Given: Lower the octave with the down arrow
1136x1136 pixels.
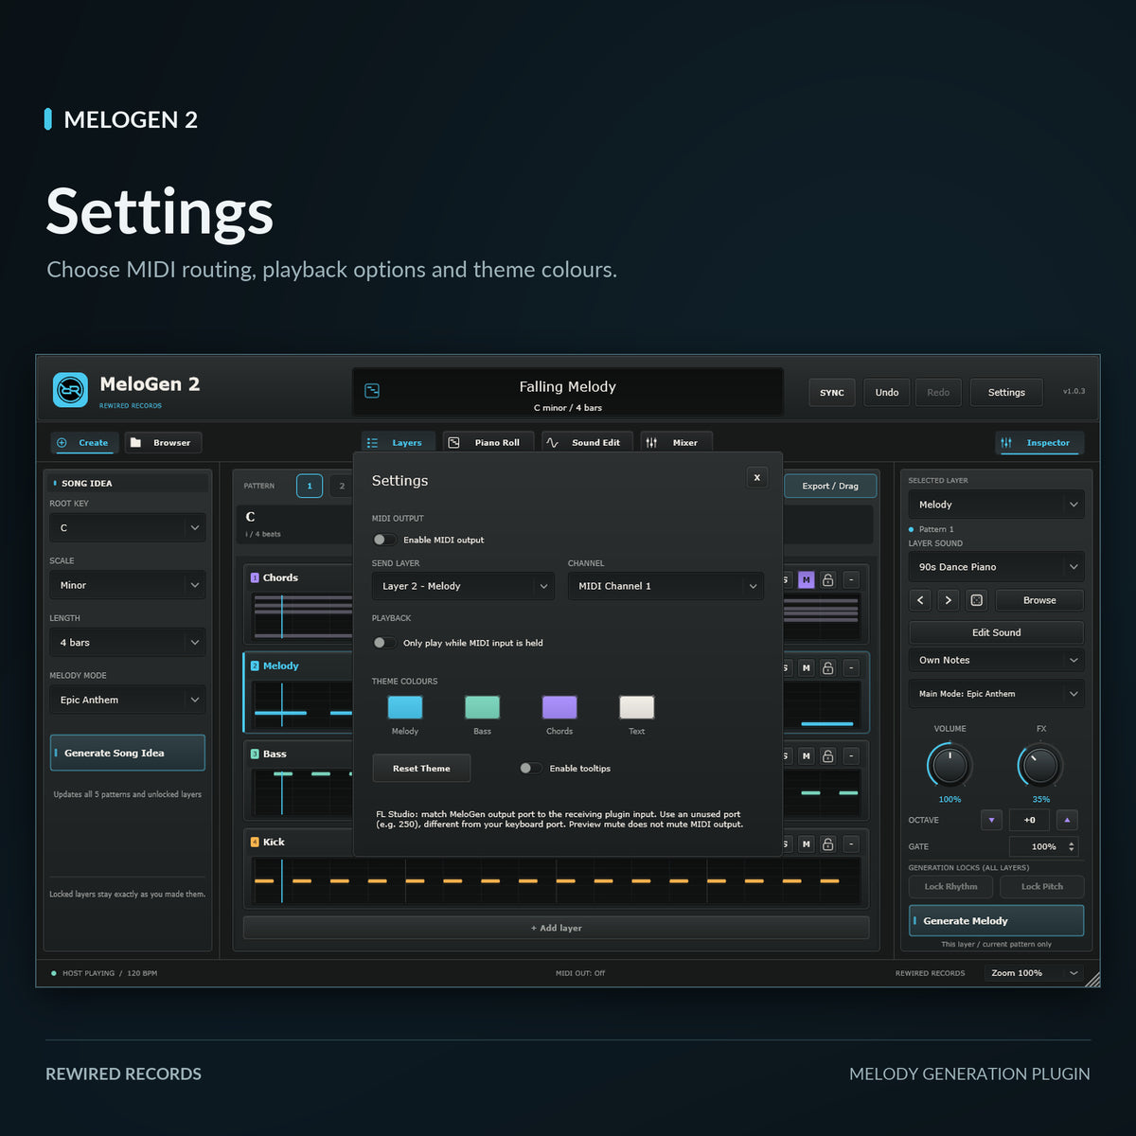Looking at the screenshot, I should 991,820.
